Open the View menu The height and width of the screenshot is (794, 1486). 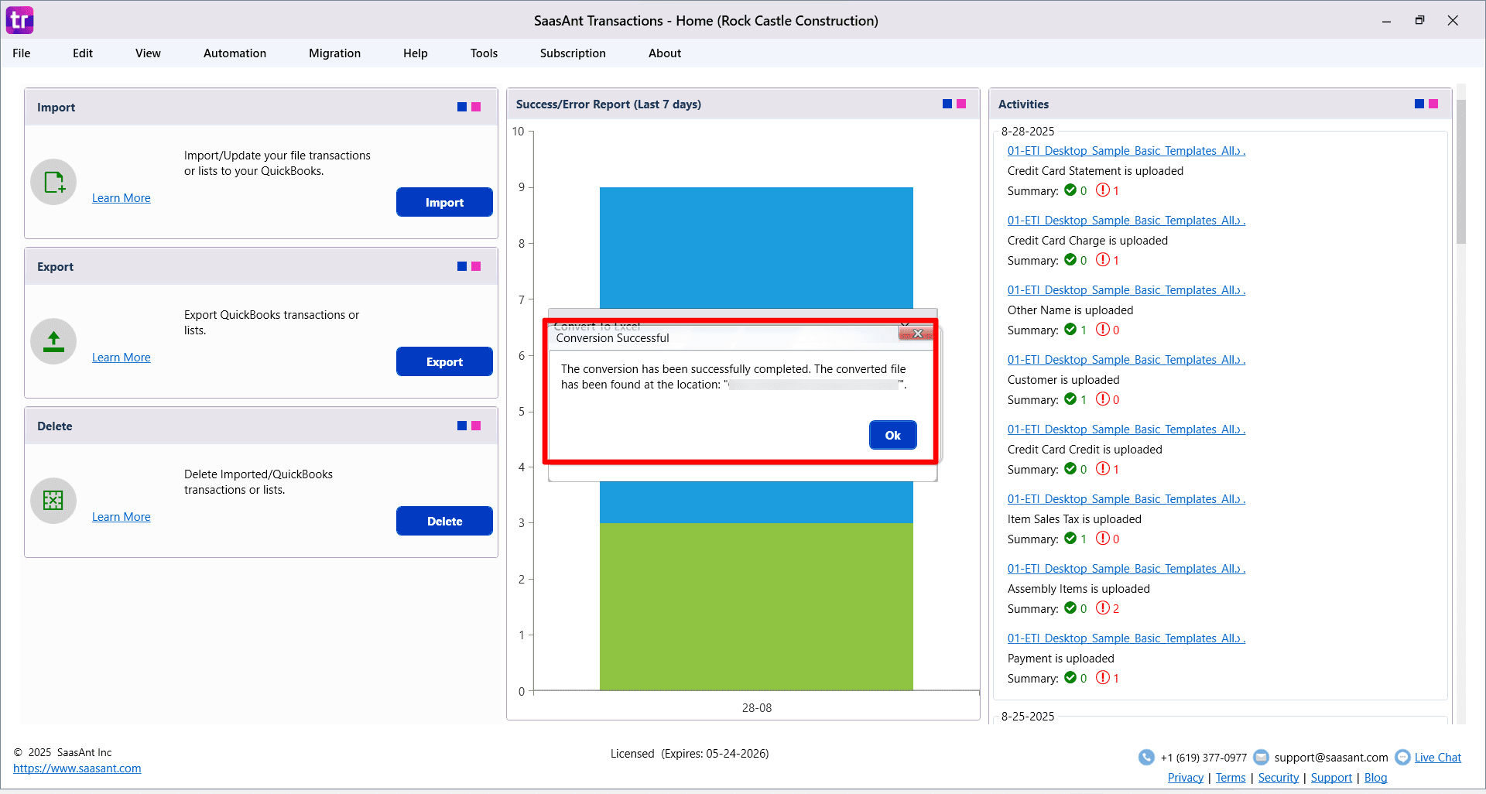[x=148, y=53]
